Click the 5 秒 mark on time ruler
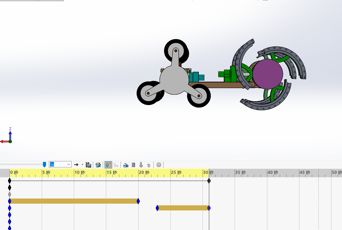This screenshot has width=342, height=230. (x=46, y=172)
